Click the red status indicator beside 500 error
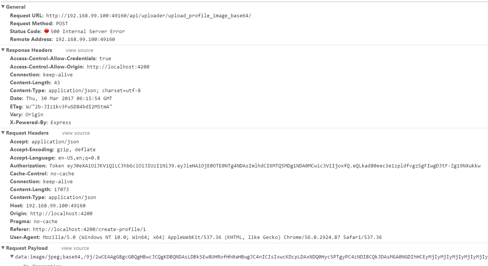 (47, 31)
